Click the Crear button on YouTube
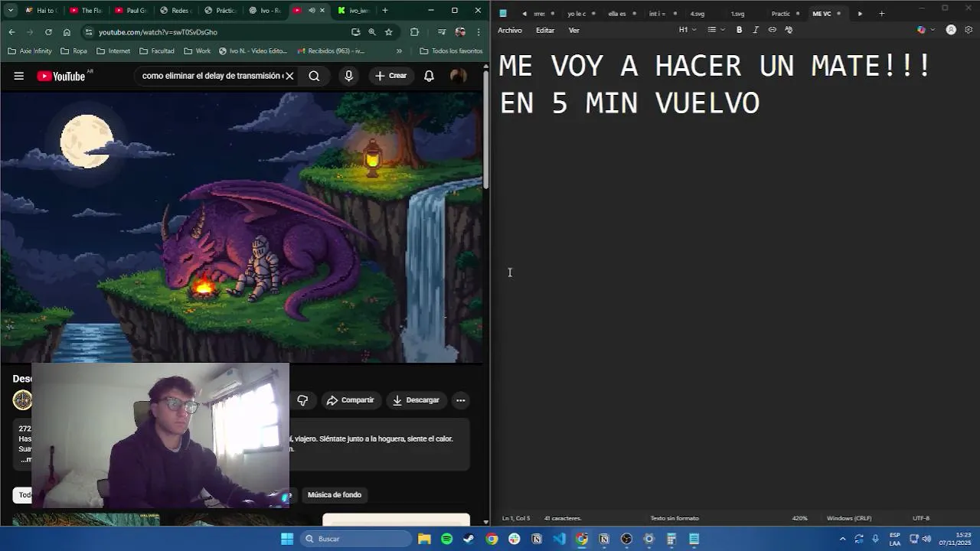 point(390,76)
